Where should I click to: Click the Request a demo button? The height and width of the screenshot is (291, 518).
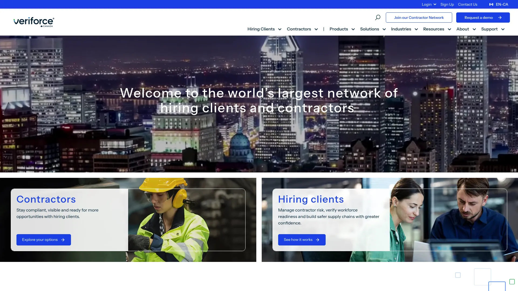point(483,18)
